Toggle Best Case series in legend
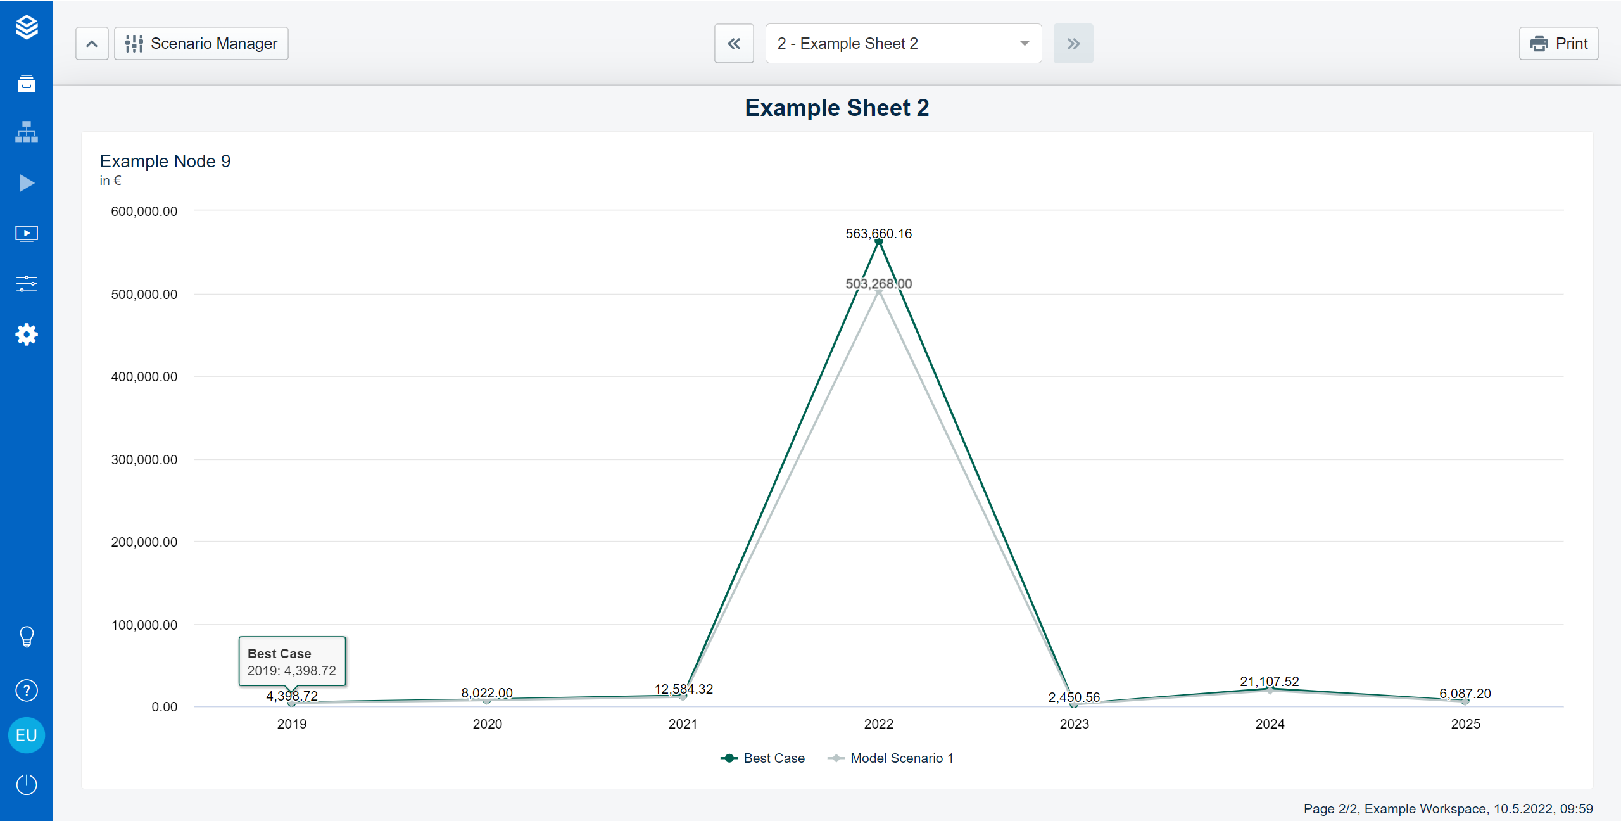The width and height of the screenshot is (1621, 821). 763,758
